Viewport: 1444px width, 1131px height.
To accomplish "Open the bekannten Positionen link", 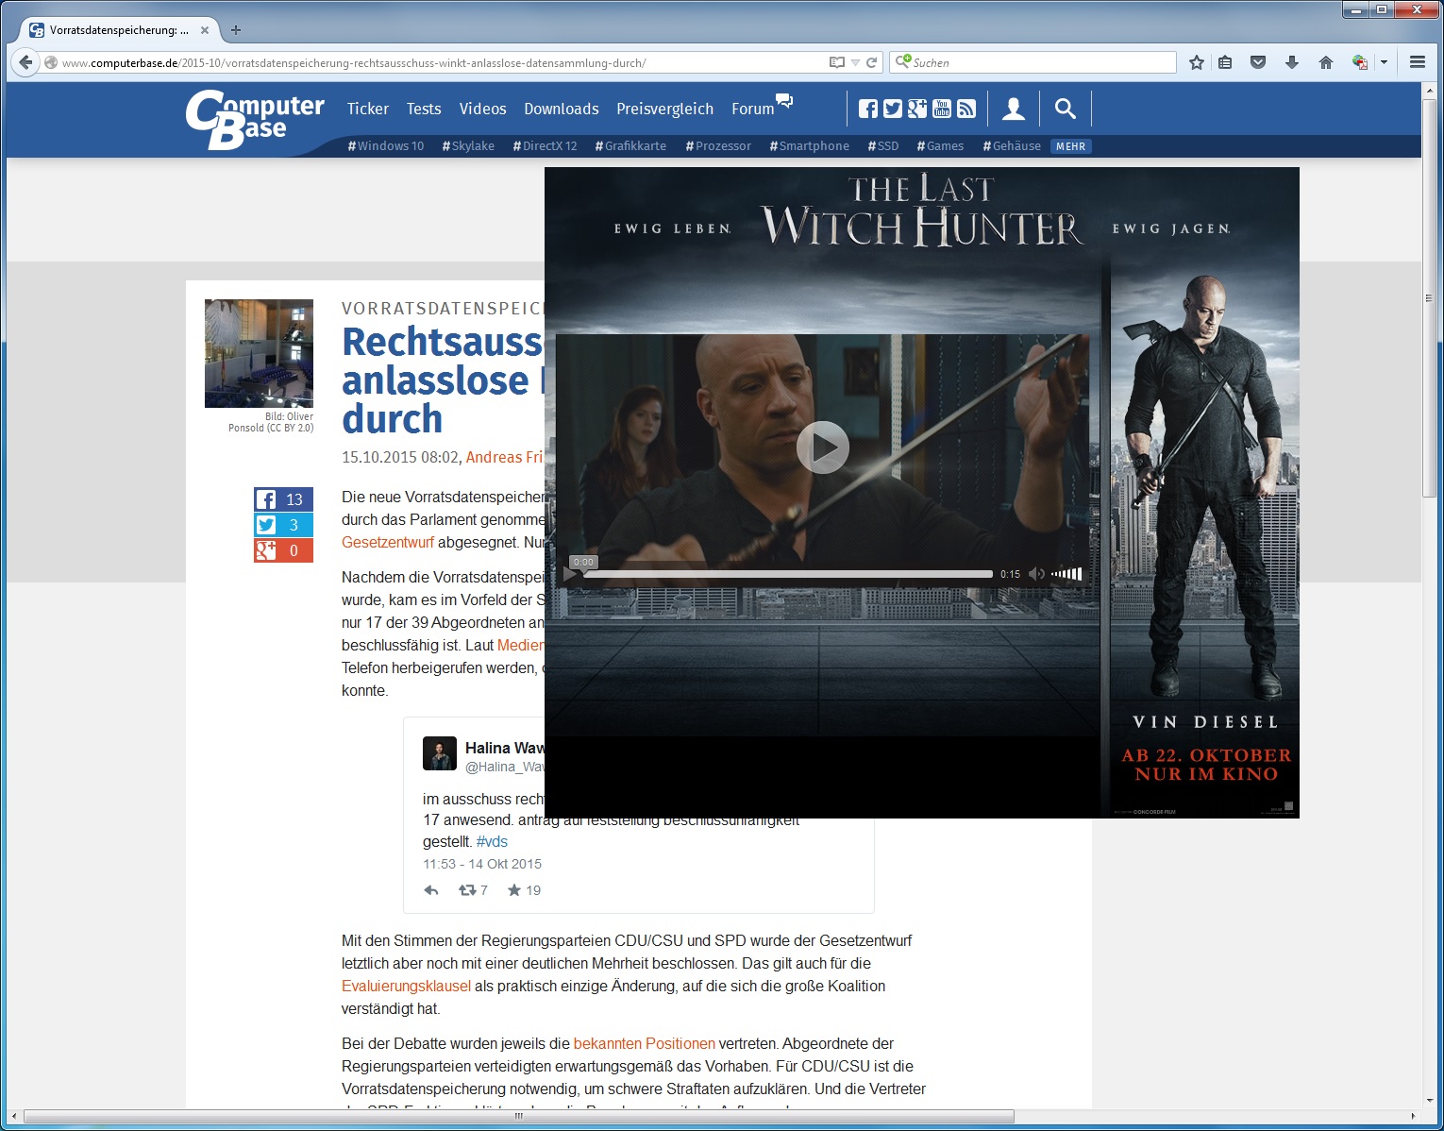I will pyautogui.click(x=645, y=1043).
